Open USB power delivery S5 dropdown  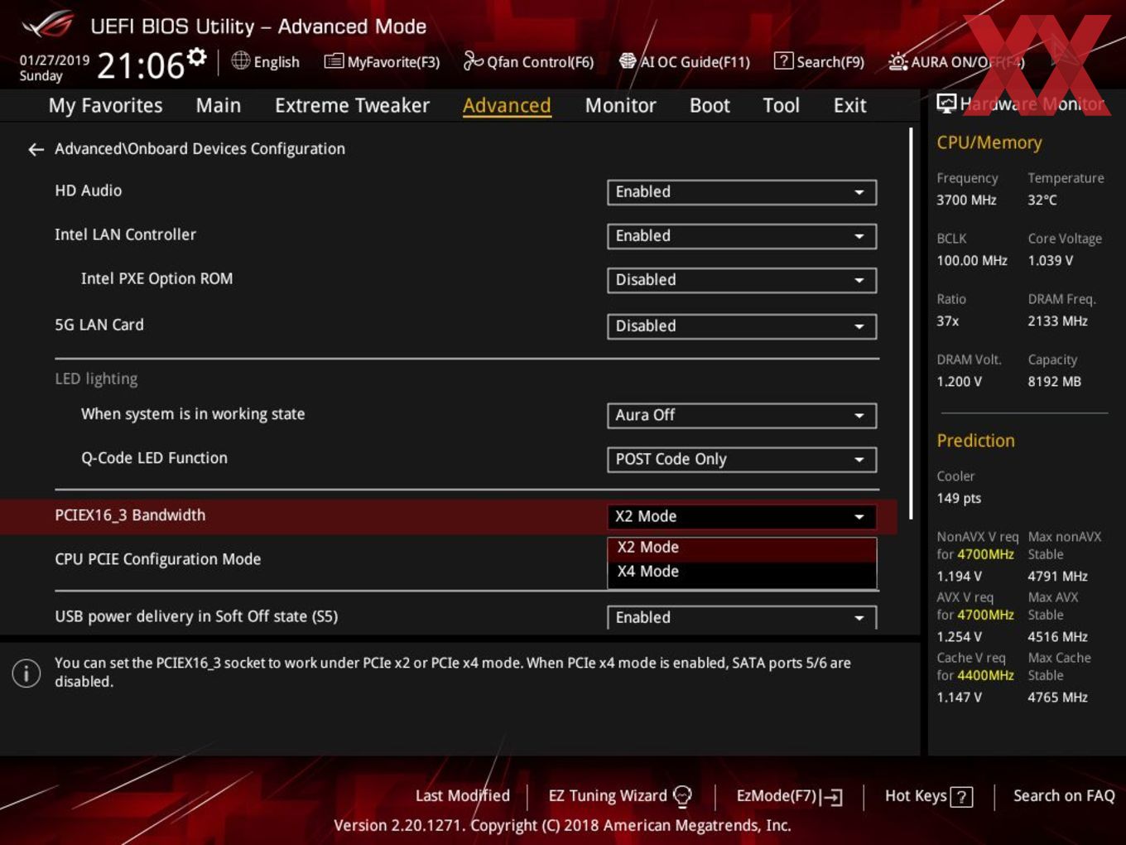pos(741,617)
